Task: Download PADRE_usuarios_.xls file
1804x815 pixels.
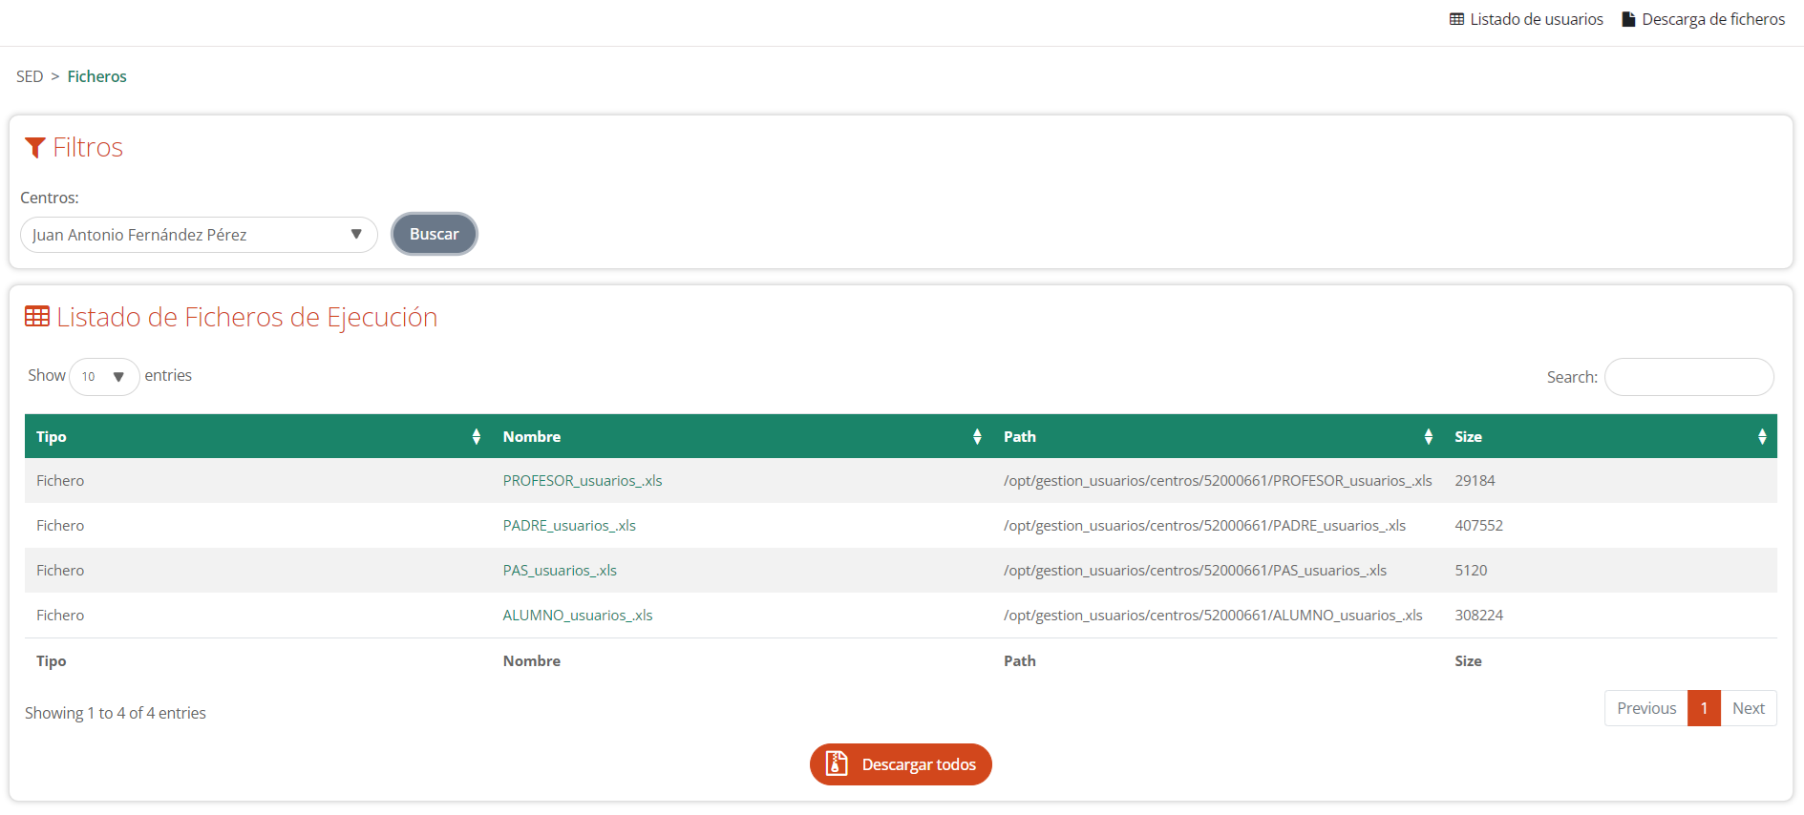Action: coord(569,526)
